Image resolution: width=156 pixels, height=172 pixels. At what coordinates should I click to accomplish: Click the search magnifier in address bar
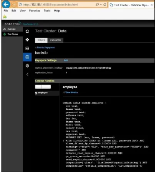[x=97, y=5]
